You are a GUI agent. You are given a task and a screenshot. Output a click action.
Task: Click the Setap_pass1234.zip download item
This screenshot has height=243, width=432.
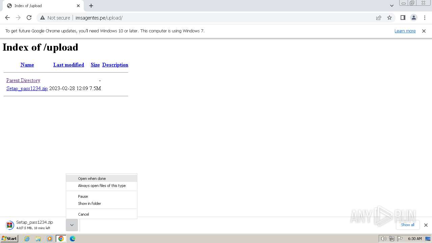click(34, 225)
